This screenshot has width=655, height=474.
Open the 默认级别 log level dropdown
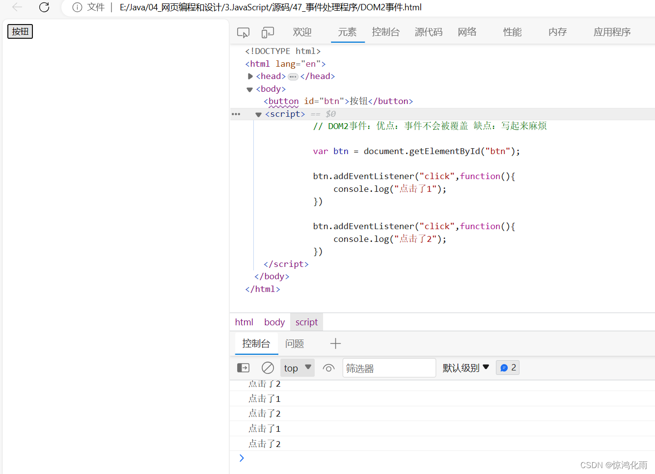pos(465,368)
